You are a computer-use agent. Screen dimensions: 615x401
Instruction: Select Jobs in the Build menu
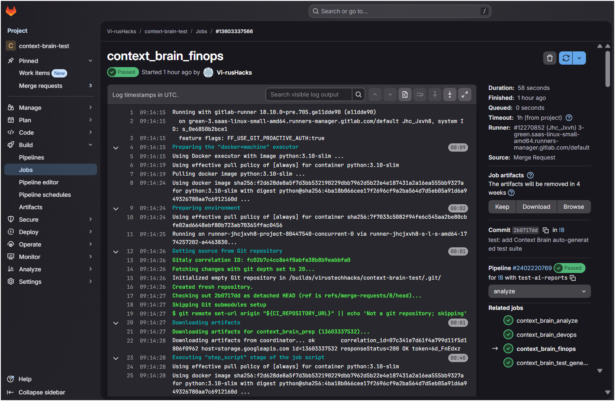coord(51,170)
